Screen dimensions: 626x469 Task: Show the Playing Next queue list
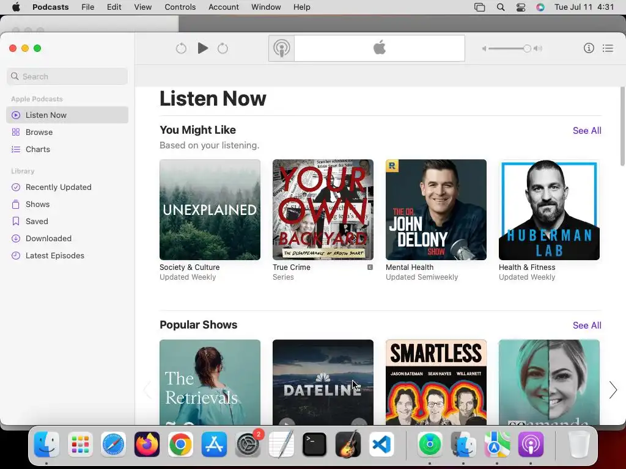point(608,48)
